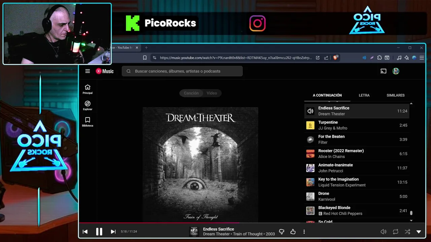Open the three-dot menu in player bar
The width and height of the screenshot is (431, 242).
point(304,232)
